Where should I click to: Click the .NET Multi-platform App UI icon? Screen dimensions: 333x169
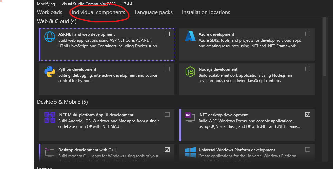(50, 117)
